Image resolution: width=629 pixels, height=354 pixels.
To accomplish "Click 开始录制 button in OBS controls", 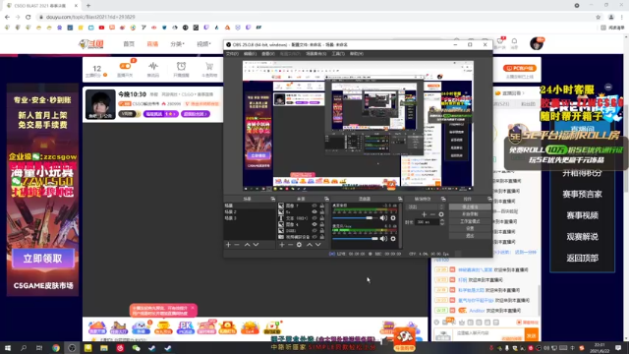I will (x=470, y=214).
